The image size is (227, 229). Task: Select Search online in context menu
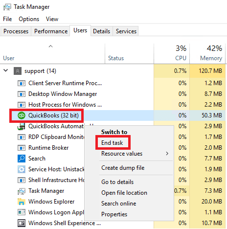[118, 204]
